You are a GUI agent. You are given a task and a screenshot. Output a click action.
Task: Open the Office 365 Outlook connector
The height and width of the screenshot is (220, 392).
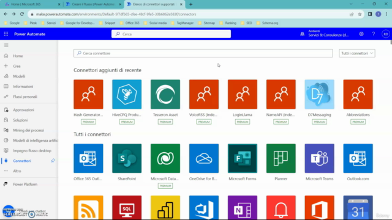(88, 158)
